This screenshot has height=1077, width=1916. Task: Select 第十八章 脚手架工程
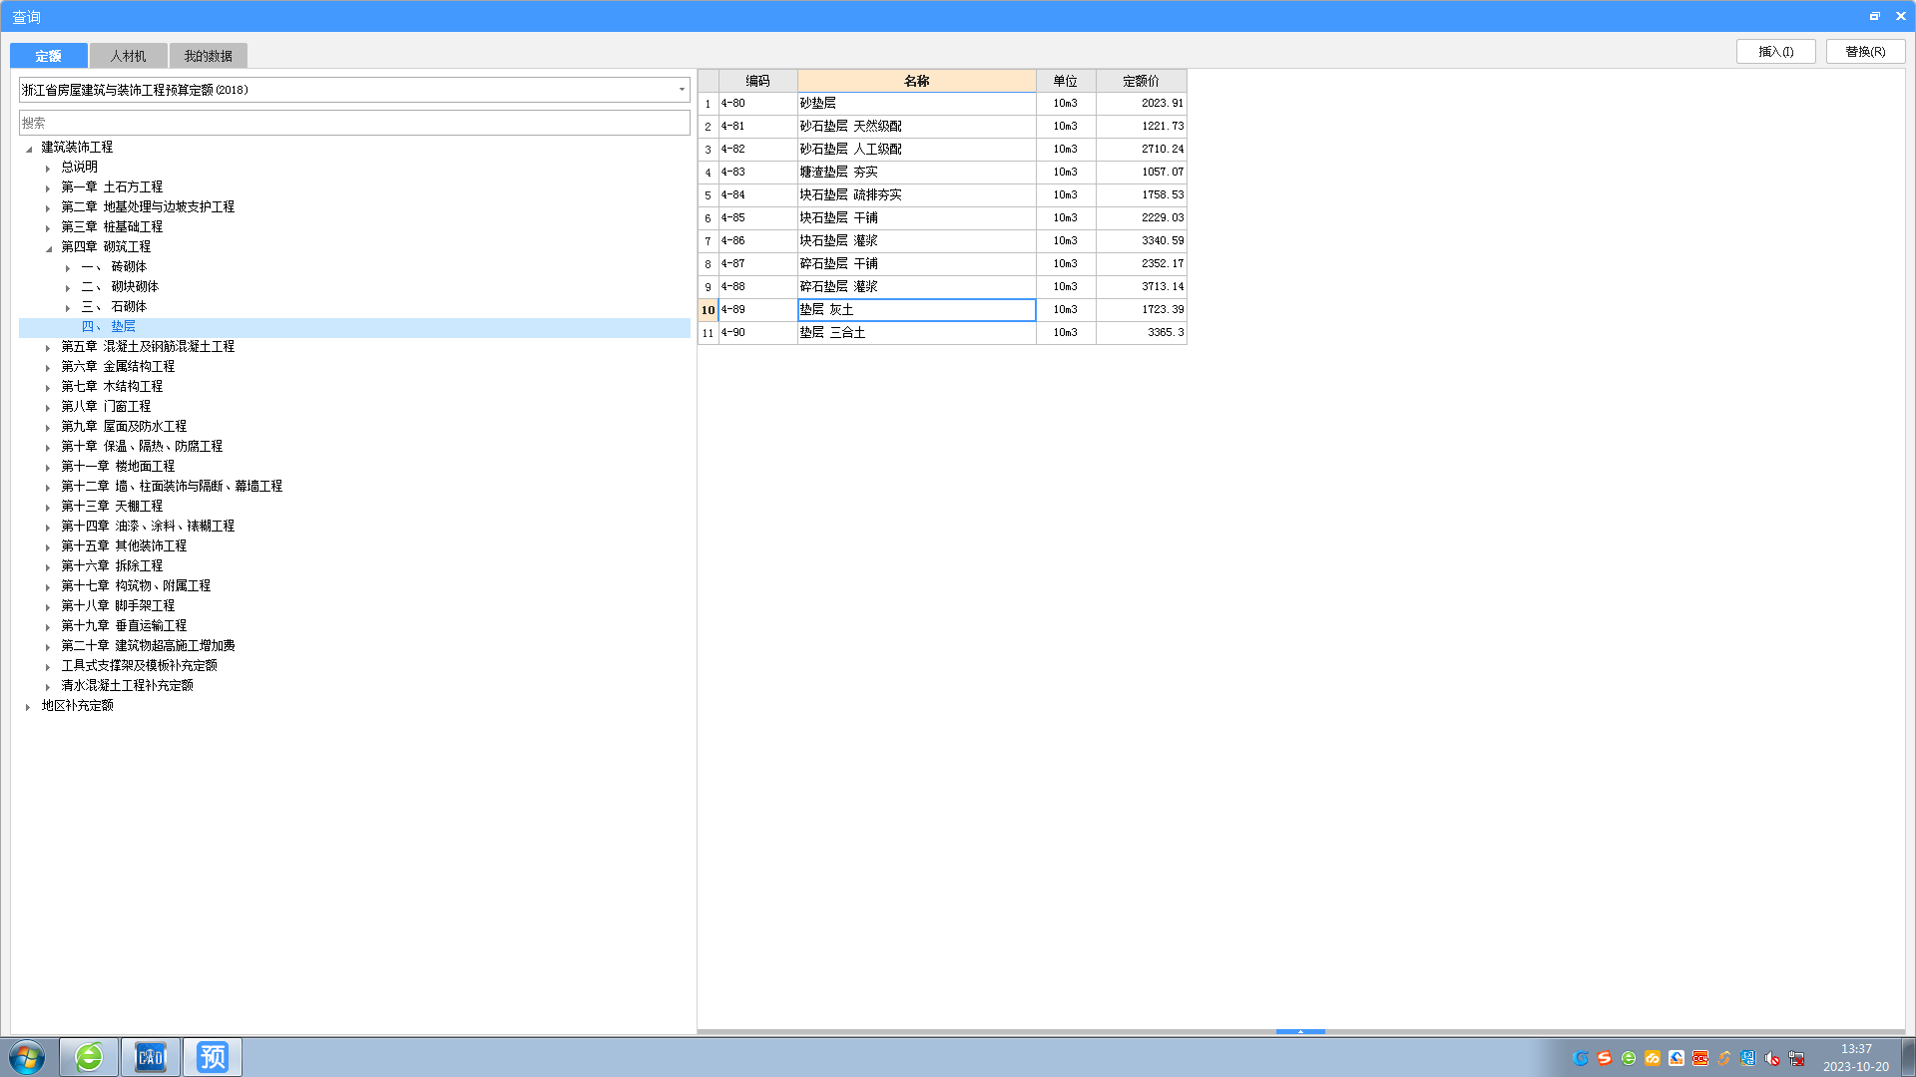click(118, 605)
